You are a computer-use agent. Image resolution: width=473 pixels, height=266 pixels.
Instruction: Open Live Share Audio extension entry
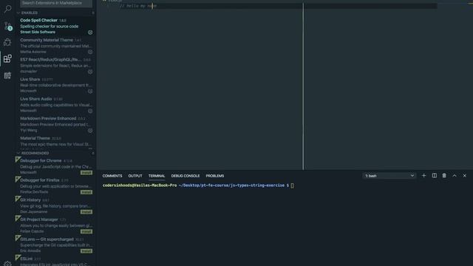56,105
